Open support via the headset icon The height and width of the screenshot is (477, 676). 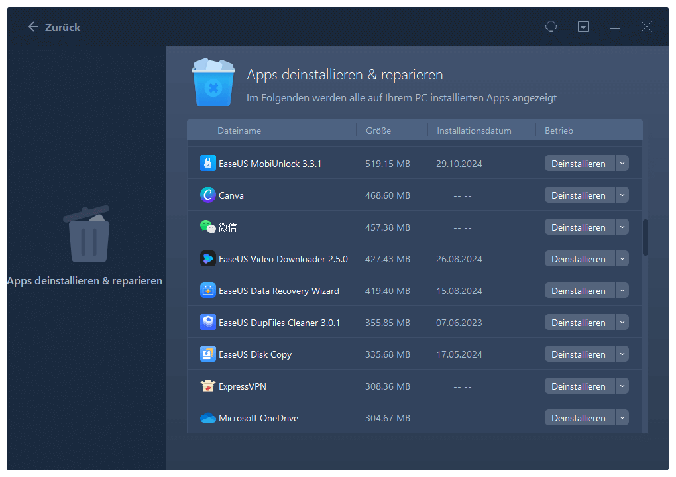tap(551, 26)
